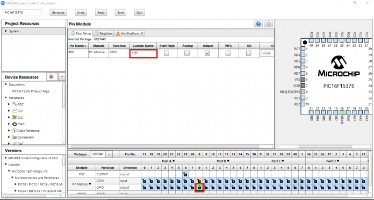Click the Clock Reference icon
The width and height of the screenshot is (374, 200).
click(15, 131)
